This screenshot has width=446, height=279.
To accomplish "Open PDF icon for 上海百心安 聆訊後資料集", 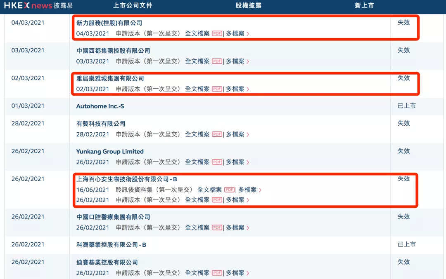I will point(229,190).
